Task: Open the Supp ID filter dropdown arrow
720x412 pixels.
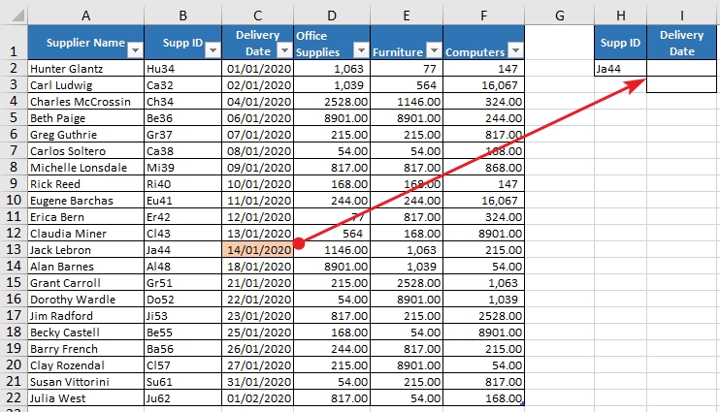Action: point(212,51)
